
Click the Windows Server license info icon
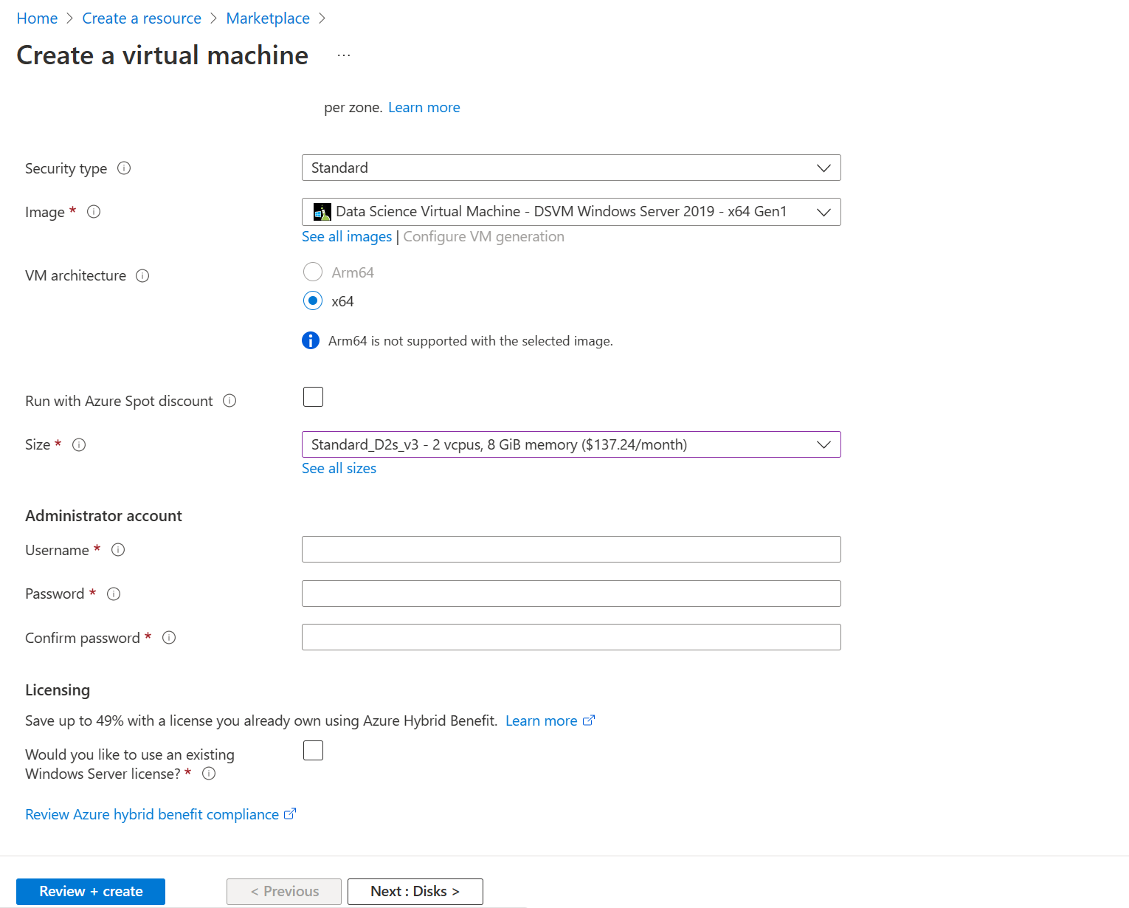(x=209, y=774)
